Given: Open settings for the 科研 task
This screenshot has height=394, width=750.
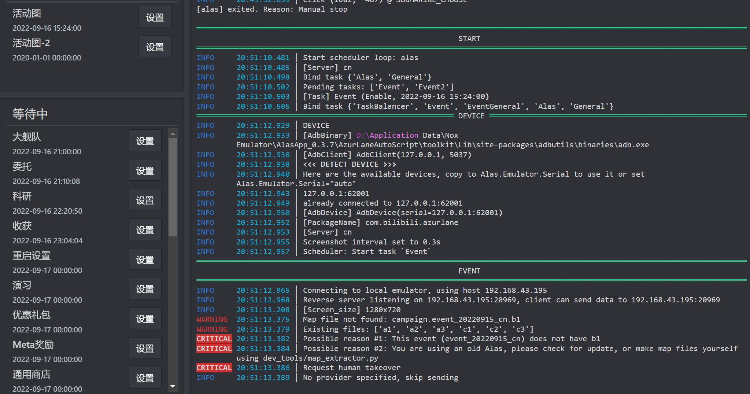Looking at the screenshot, I should (x=145, y=200).
